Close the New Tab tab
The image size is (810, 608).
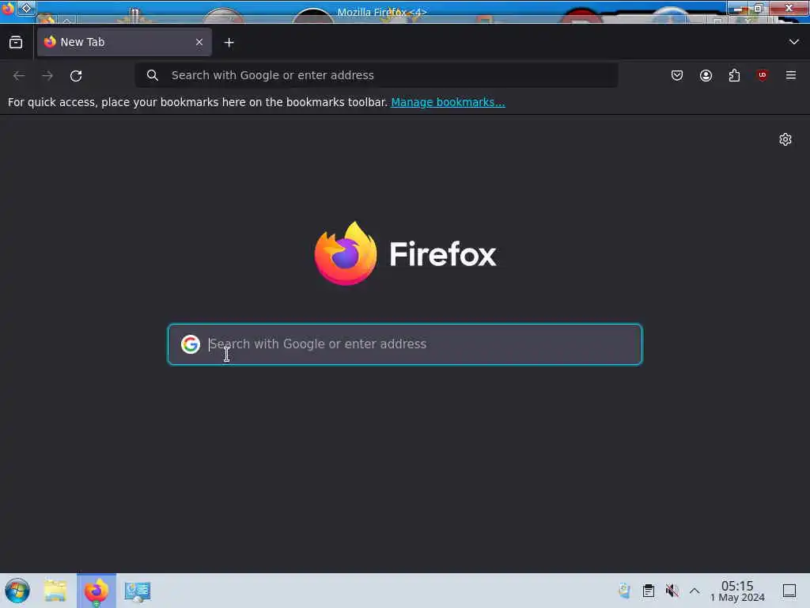[199, 42]
